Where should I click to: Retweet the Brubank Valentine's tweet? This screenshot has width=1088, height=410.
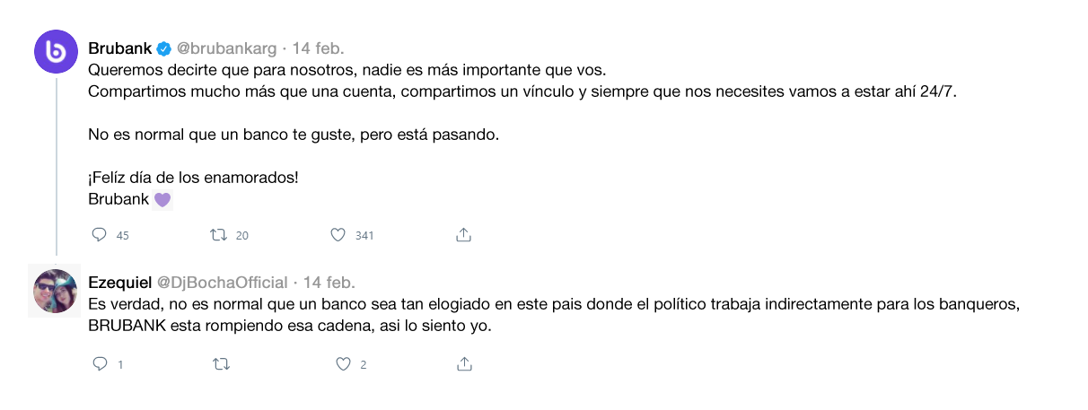coord(217,235)
